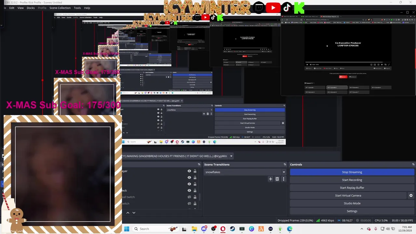Click 'Dropped Frames 239 (0.0%)' status text
416x234 pixels.
tap(295, 220)
